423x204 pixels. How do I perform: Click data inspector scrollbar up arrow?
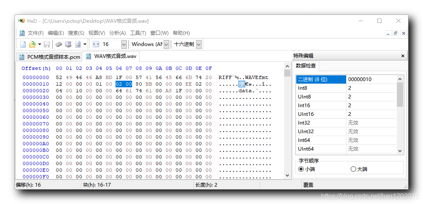click(400, 79)
